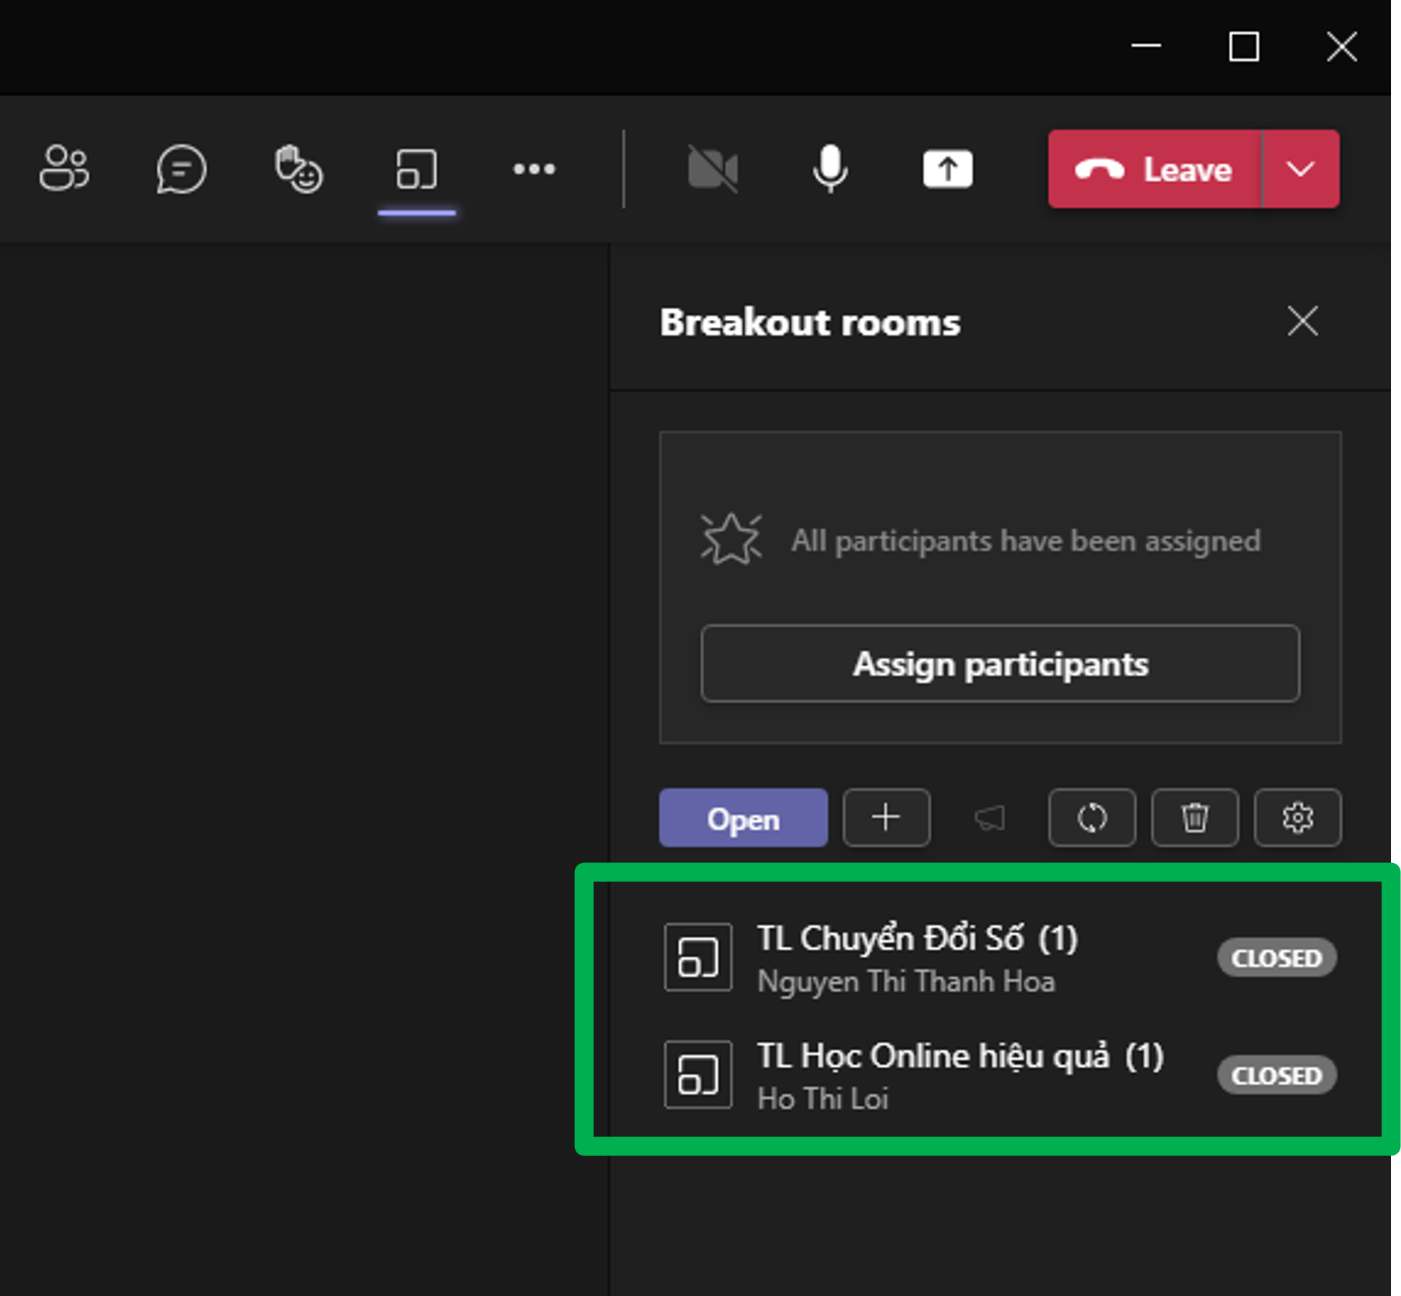This screenshot has width=1401, height=1296.
Task: Open the meeting chat icon
Action: [x=181, y=169]
